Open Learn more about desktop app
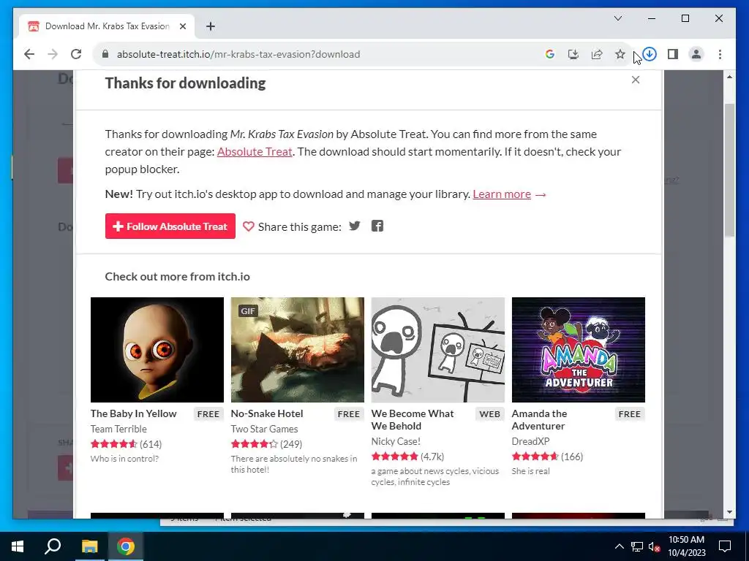This screenshot has width=749, height=561. [502, 194]
